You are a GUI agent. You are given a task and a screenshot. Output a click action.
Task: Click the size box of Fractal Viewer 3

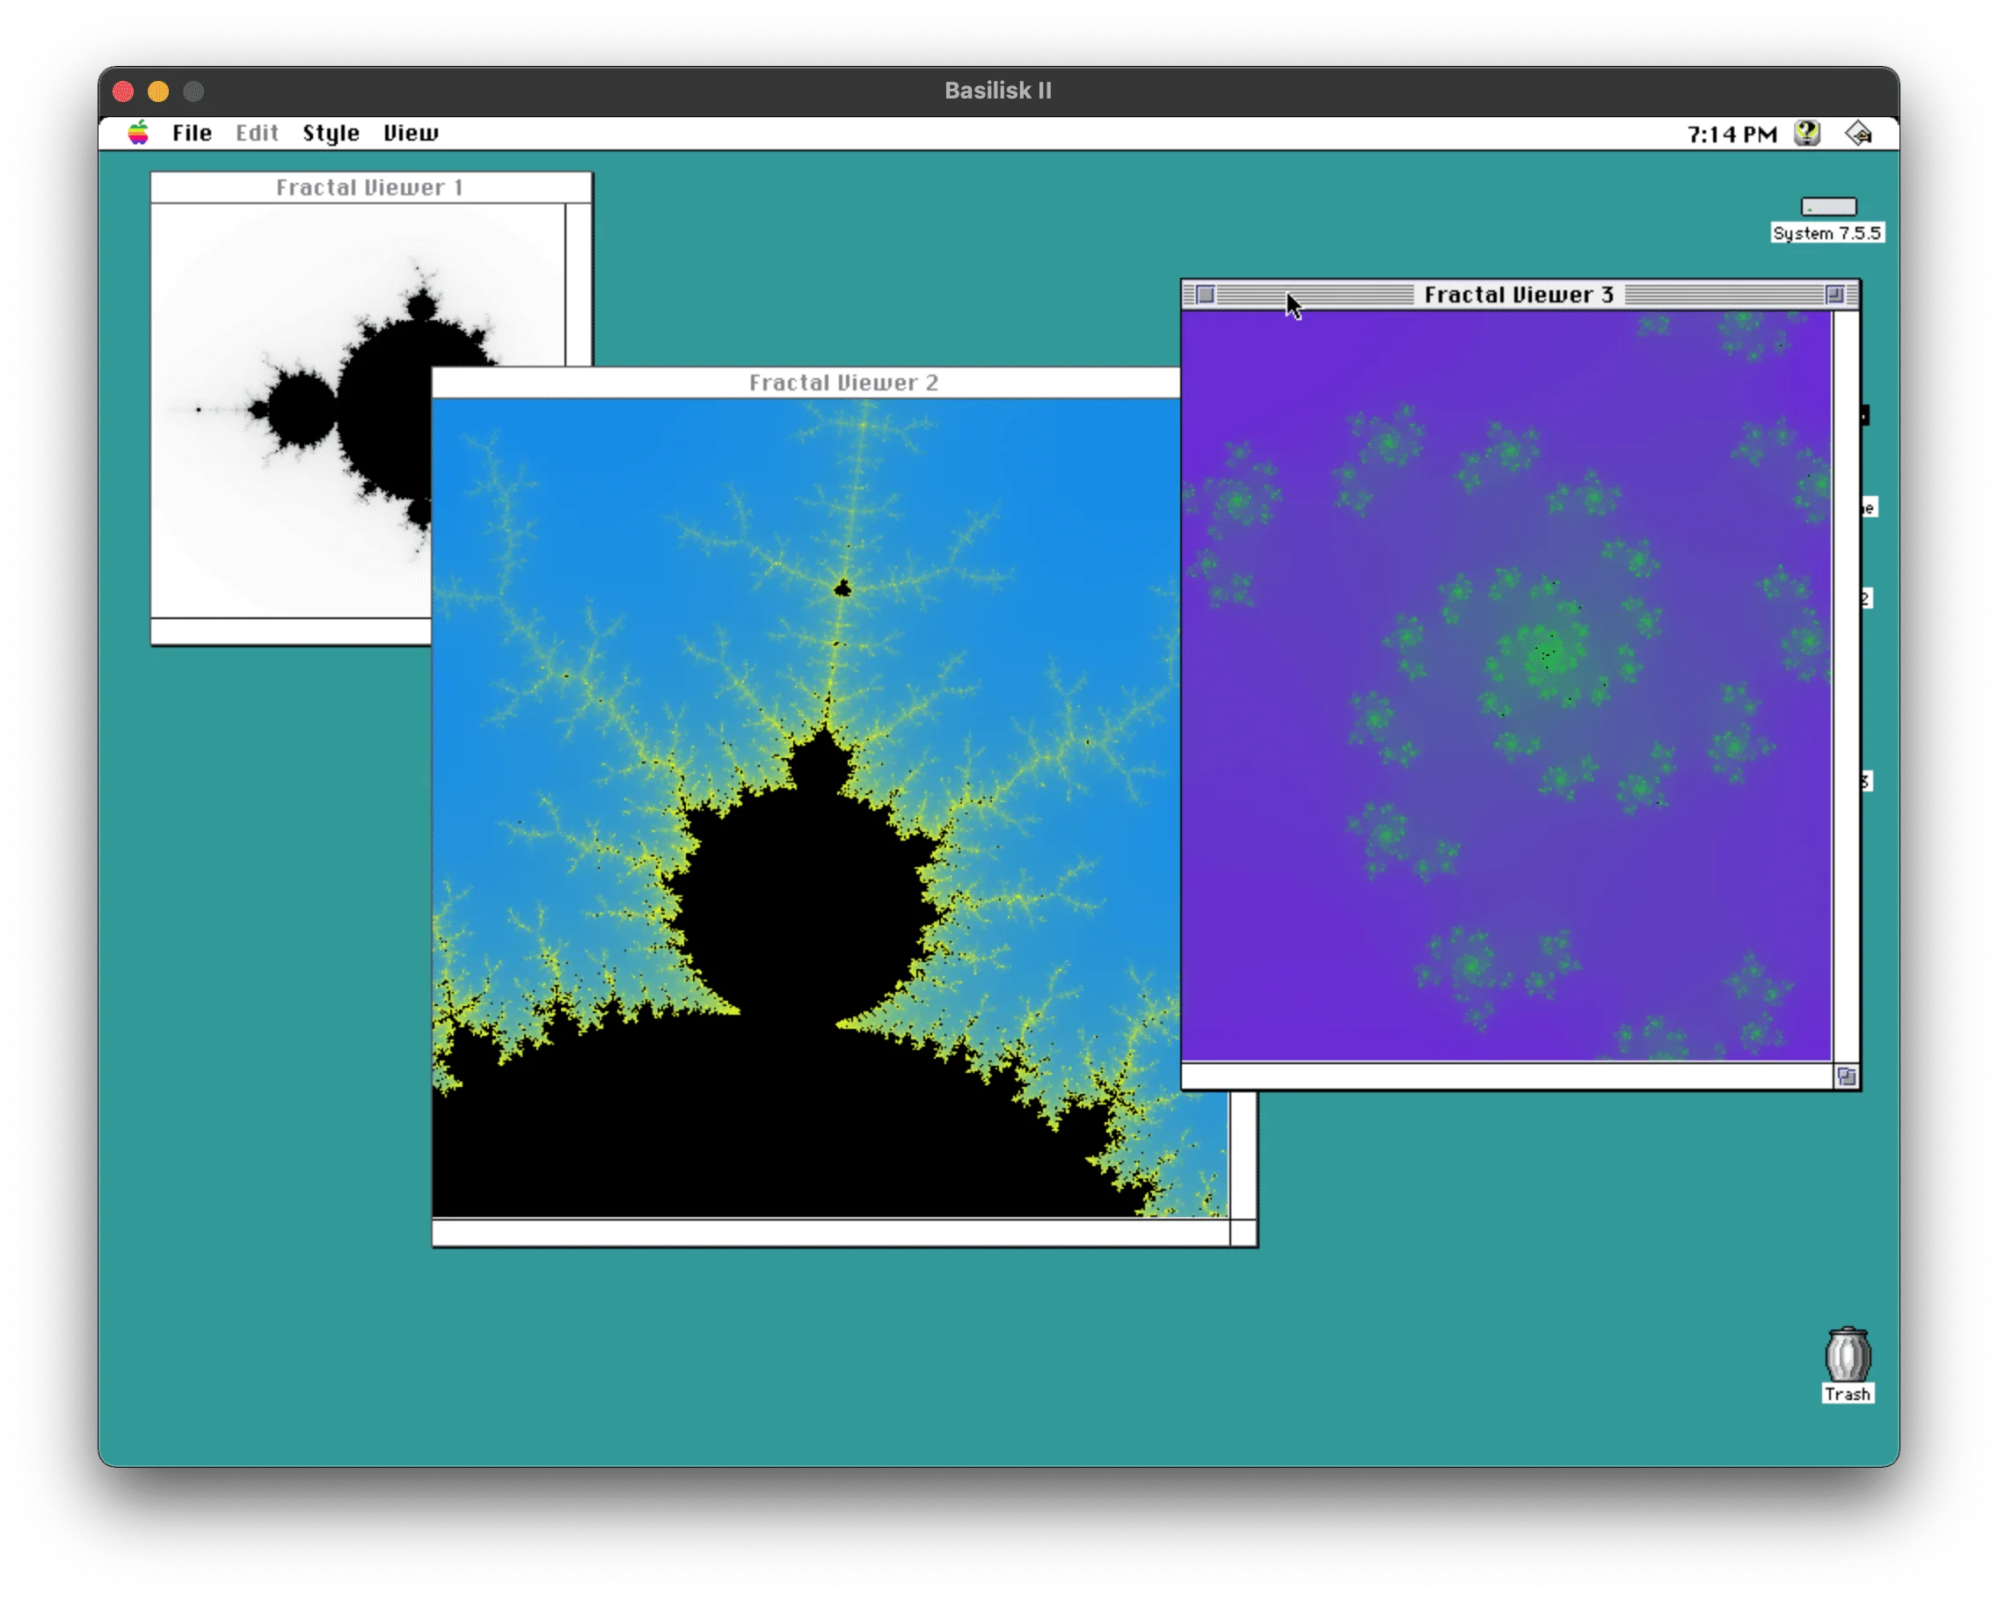1846,1076
